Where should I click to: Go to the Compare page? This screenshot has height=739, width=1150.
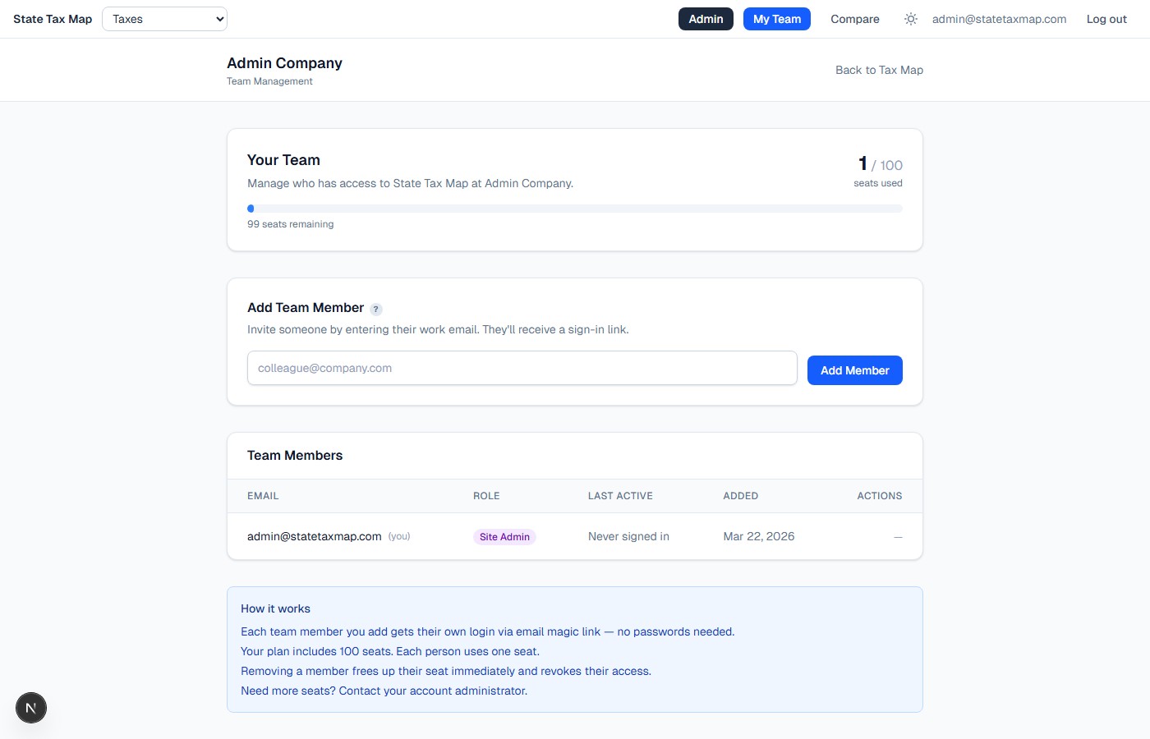(x=854, y=19)
